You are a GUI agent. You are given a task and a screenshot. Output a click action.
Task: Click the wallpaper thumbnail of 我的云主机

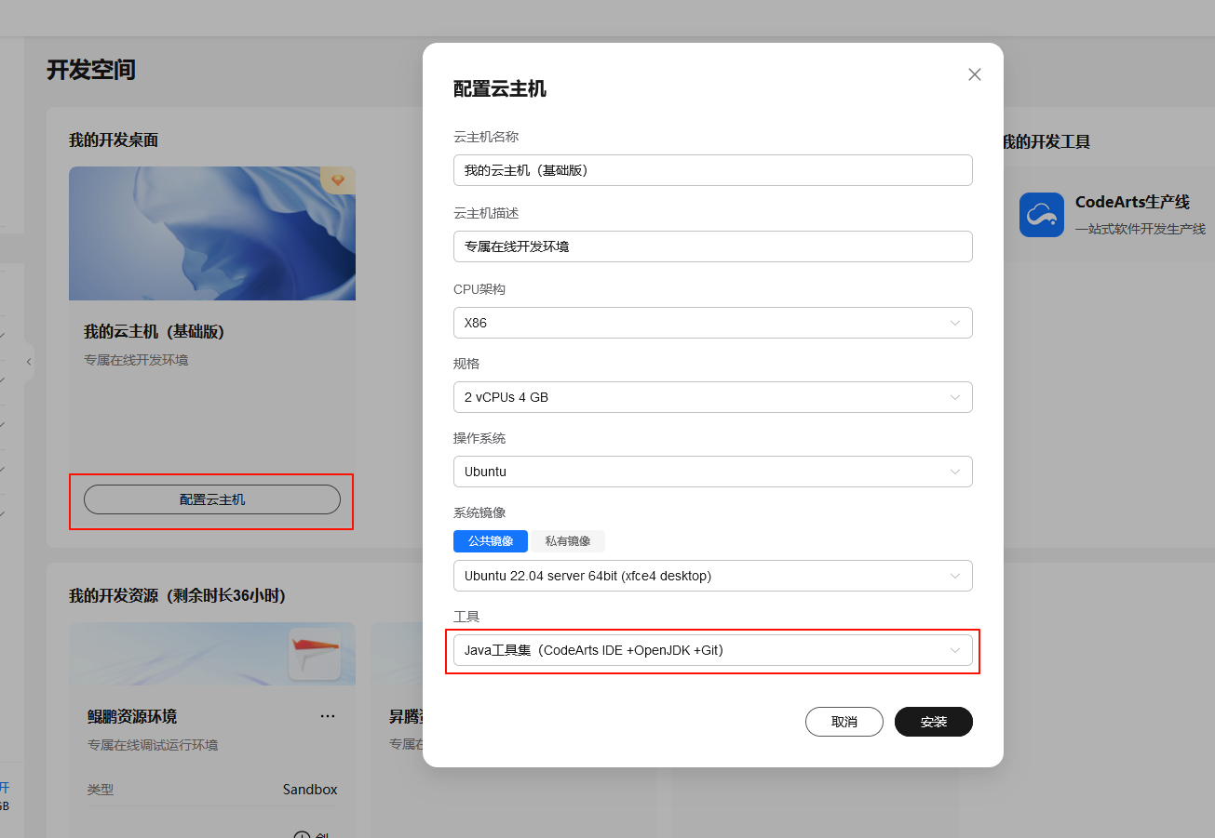pyautogui.click(x=211, y=233)
